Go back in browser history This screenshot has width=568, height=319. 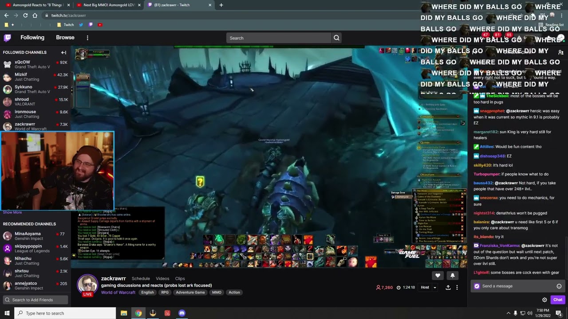pyautogui.click(x=6, y=15)
